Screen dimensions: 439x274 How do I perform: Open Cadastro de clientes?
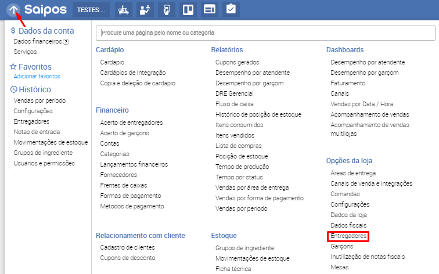[127, 247]
